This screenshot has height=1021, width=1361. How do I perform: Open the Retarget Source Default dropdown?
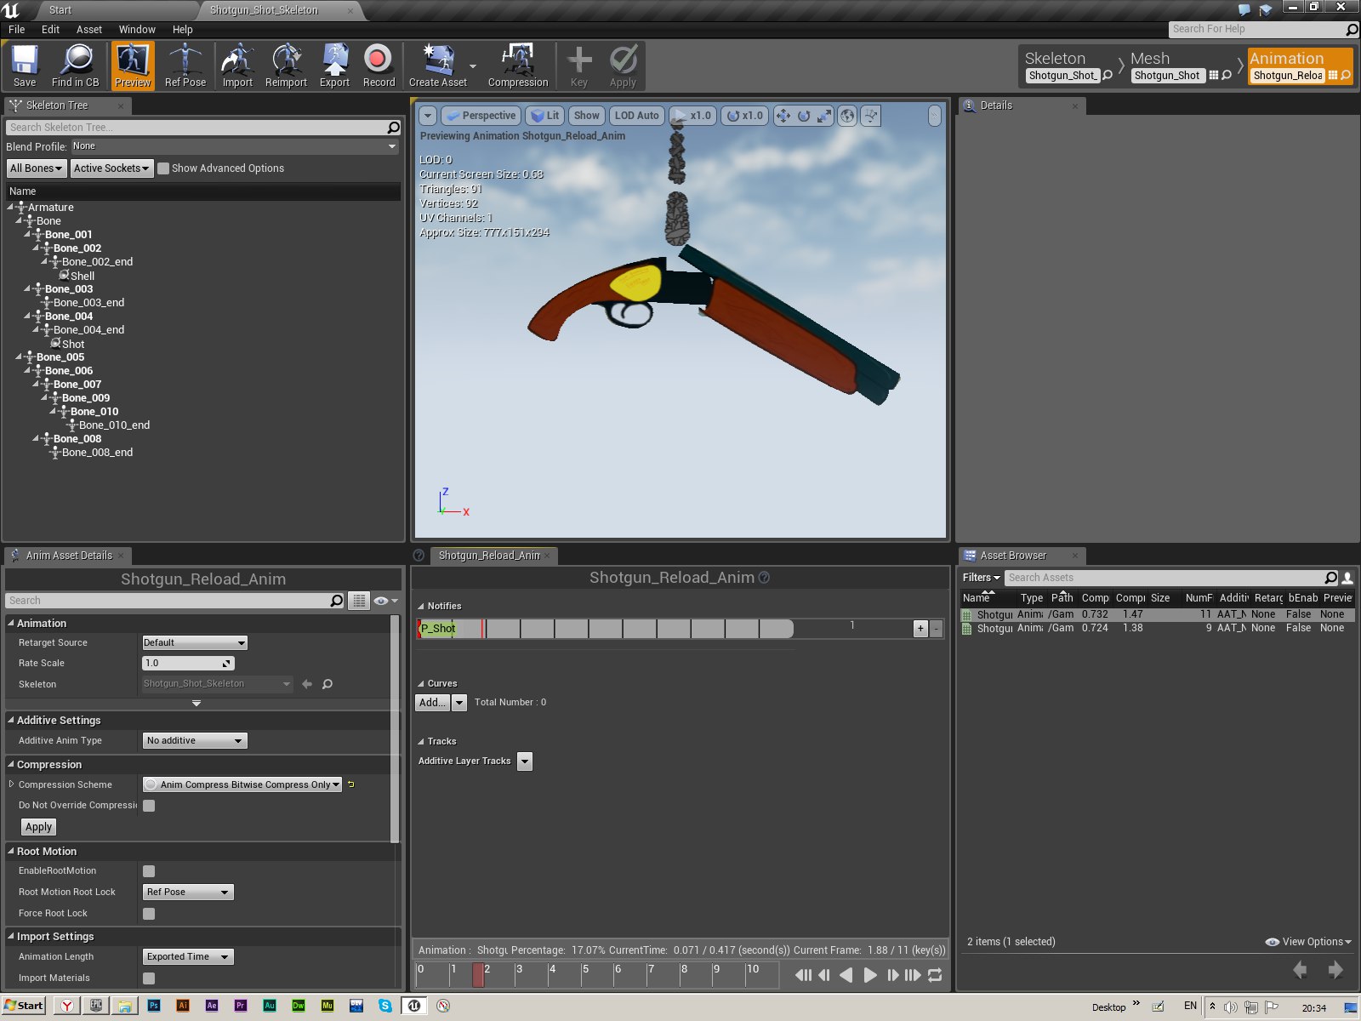[195, 643]
